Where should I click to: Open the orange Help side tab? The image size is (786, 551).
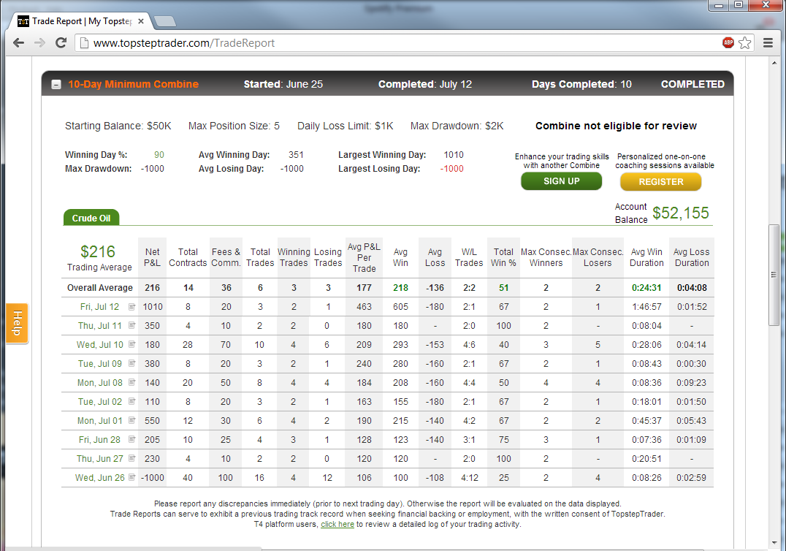coord(17,324)
